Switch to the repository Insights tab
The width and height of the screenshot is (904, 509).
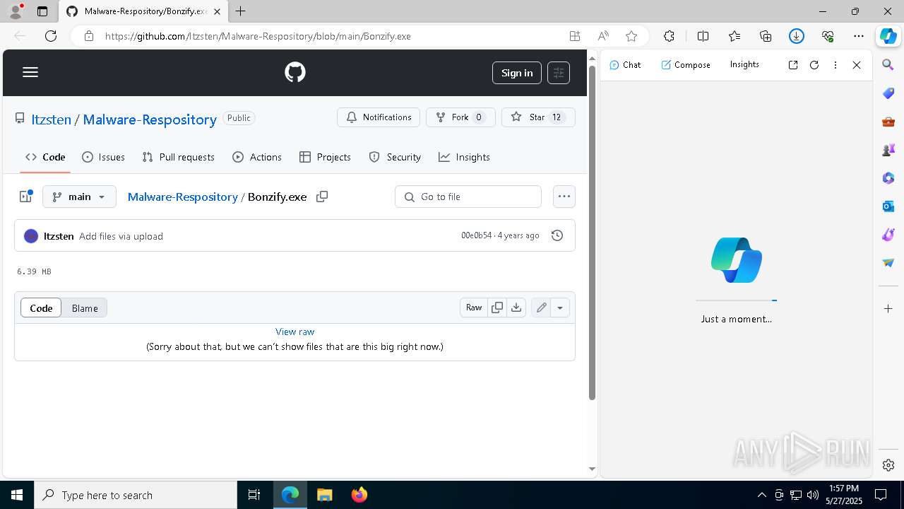point(464,157)
